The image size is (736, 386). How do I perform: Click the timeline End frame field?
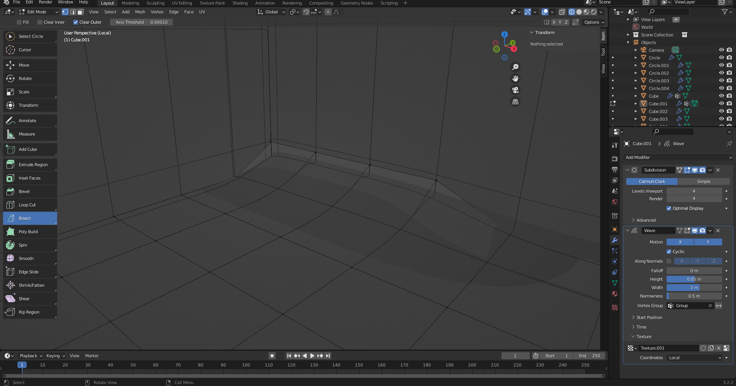click(x=589, y=356)
